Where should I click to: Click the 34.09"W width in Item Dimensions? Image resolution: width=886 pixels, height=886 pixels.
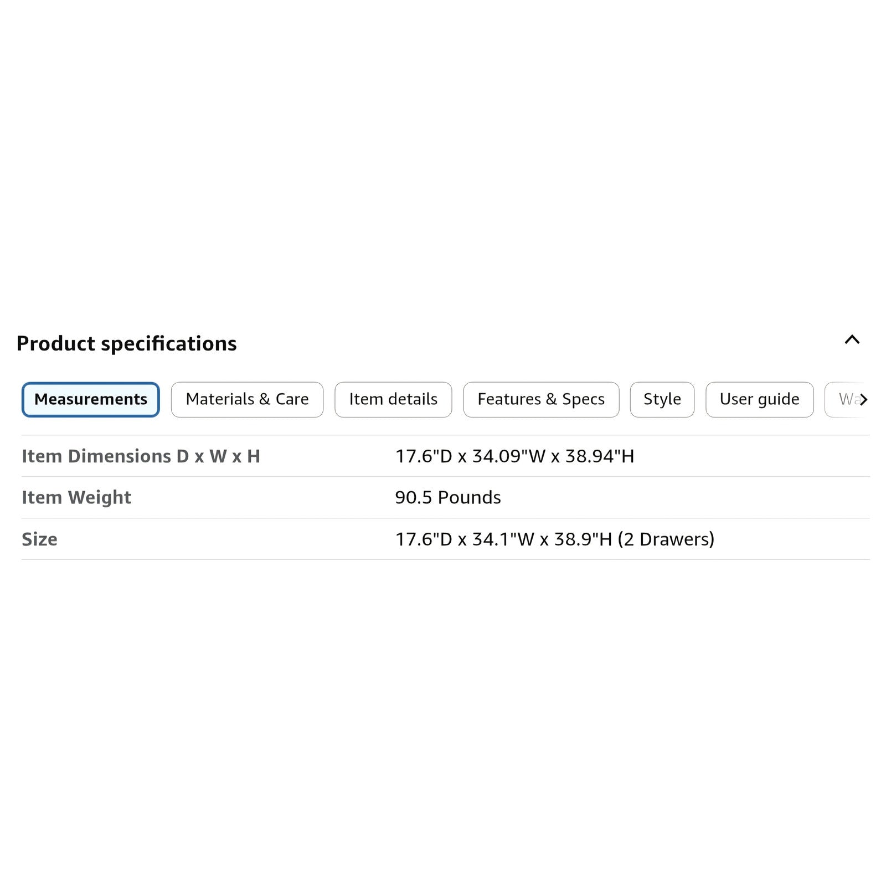(x=509, y=456)
